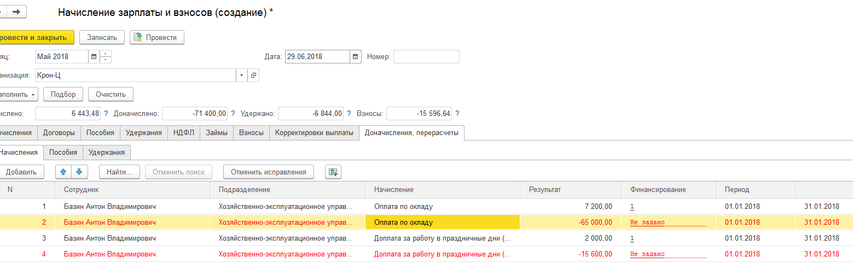Image resolution: width=853 pixels, height=274 pixels.
Task: Click result 2 000,00 in row 3
Action: coord(598,238)
